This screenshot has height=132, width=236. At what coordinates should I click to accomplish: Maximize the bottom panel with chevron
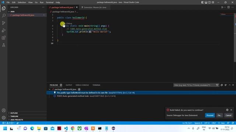[x=229, y=85]
